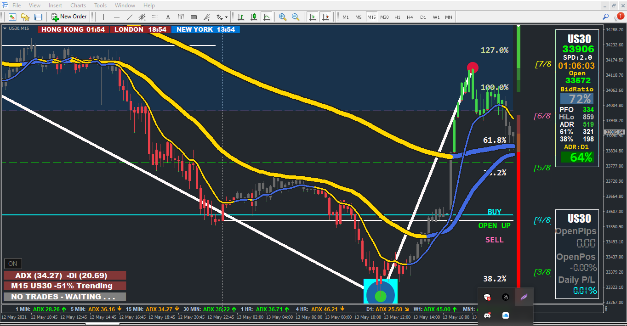Switch to H4 timeframe
Viewport: 627px width, 326px height.
click(410, 17)
